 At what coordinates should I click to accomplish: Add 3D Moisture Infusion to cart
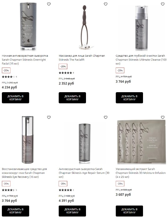(129, 211)
